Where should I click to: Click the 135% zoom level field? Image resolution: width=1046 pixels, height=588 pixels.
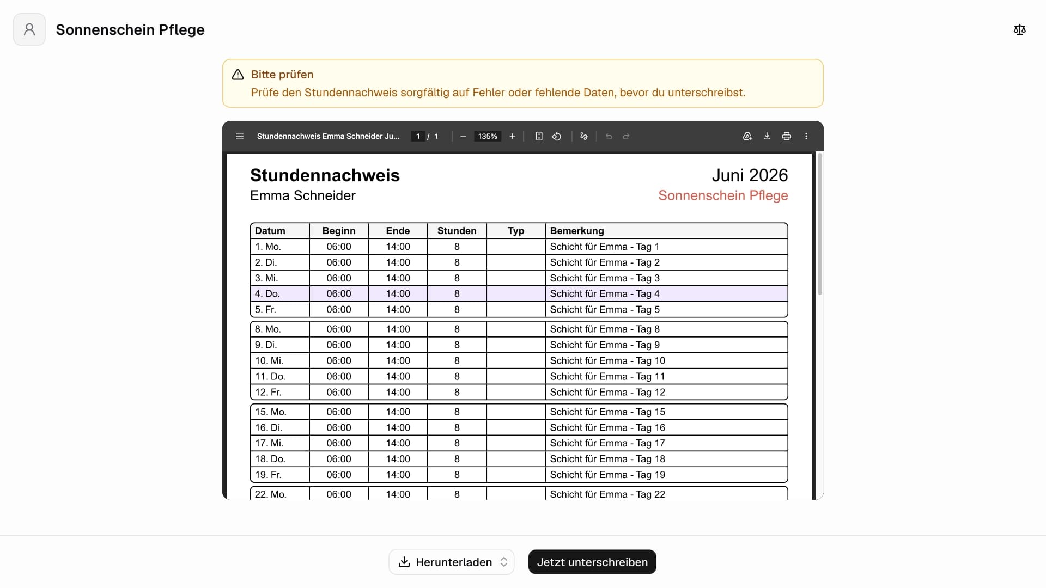[x=488, y=136]
